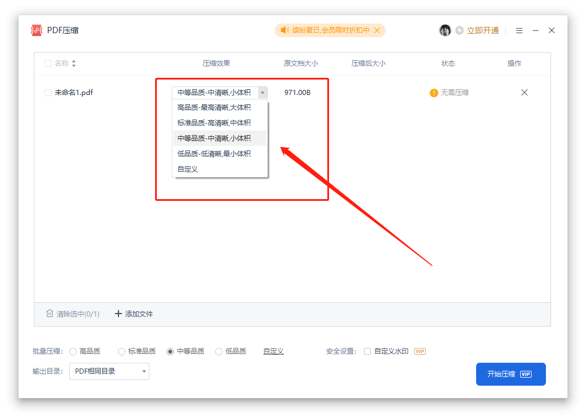Click the VIP badge next to 自定义水印
586x420 pixels.
420,351
